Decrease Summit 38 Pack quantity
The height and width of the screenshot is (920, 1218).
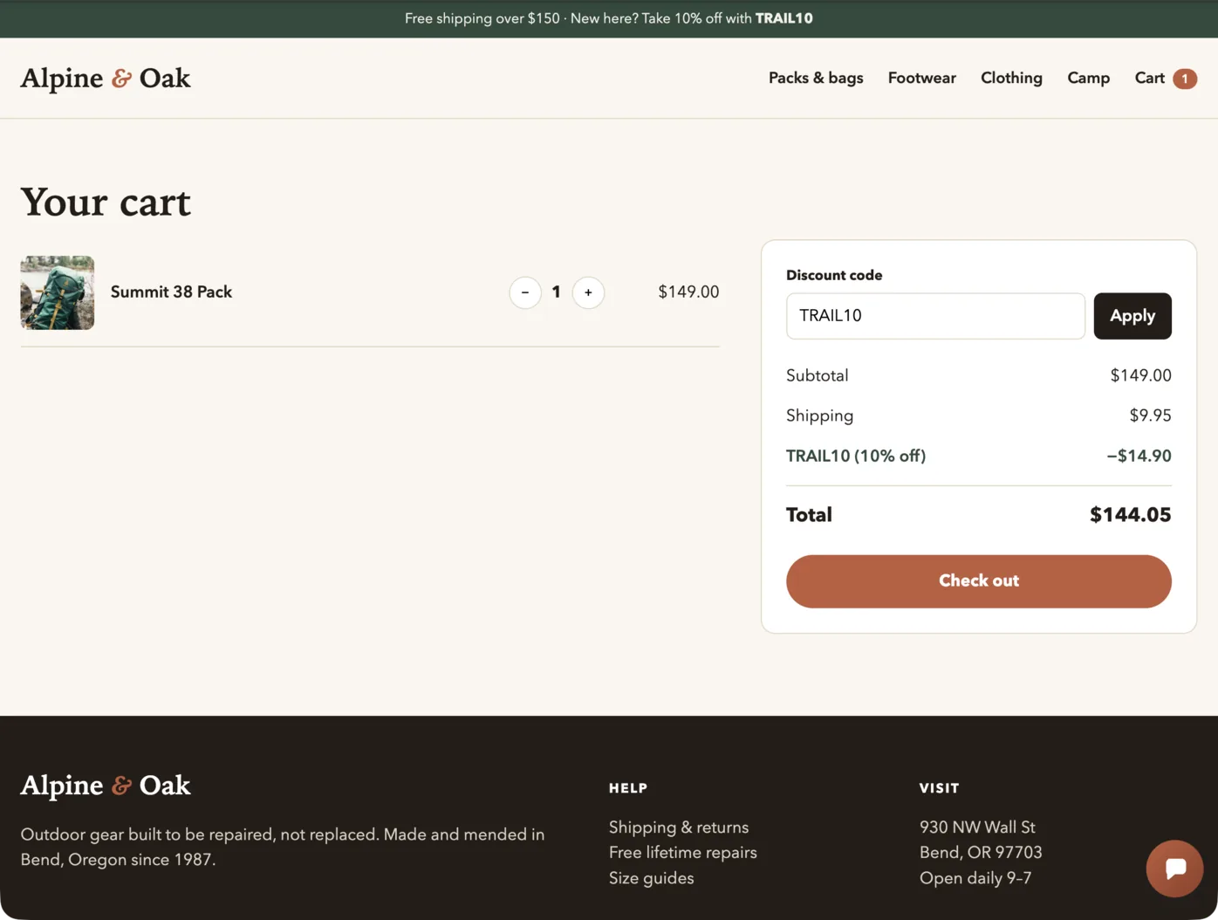coord(525,292)
